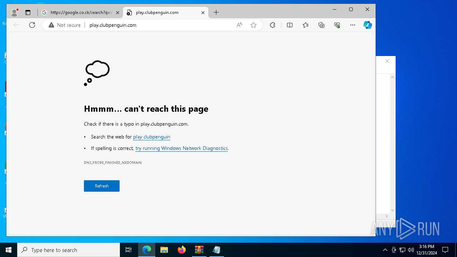Open Read aloud icon in address bar
The image size is (457, 257).
click(239, 25)
